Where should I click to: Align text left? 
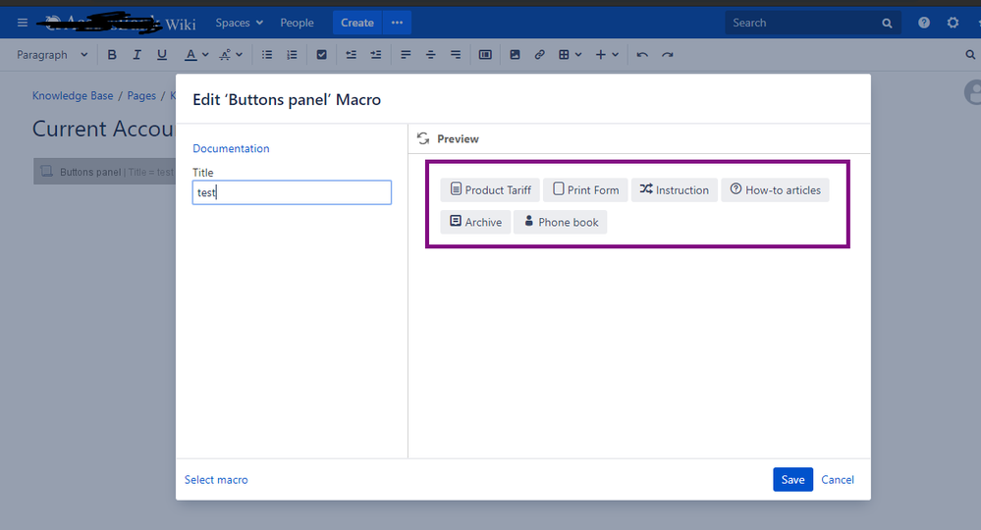(406, 55)
